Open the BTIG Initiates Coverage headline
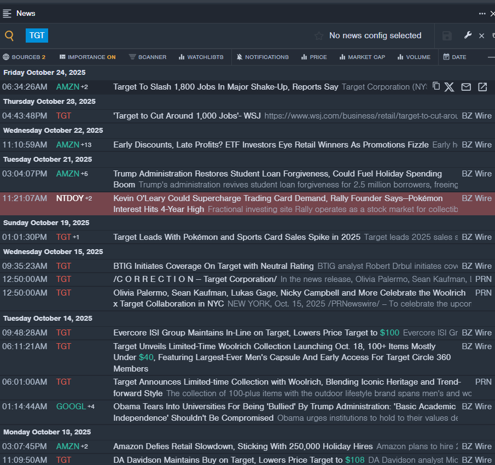495x465 pixels. tap(213, 266)
